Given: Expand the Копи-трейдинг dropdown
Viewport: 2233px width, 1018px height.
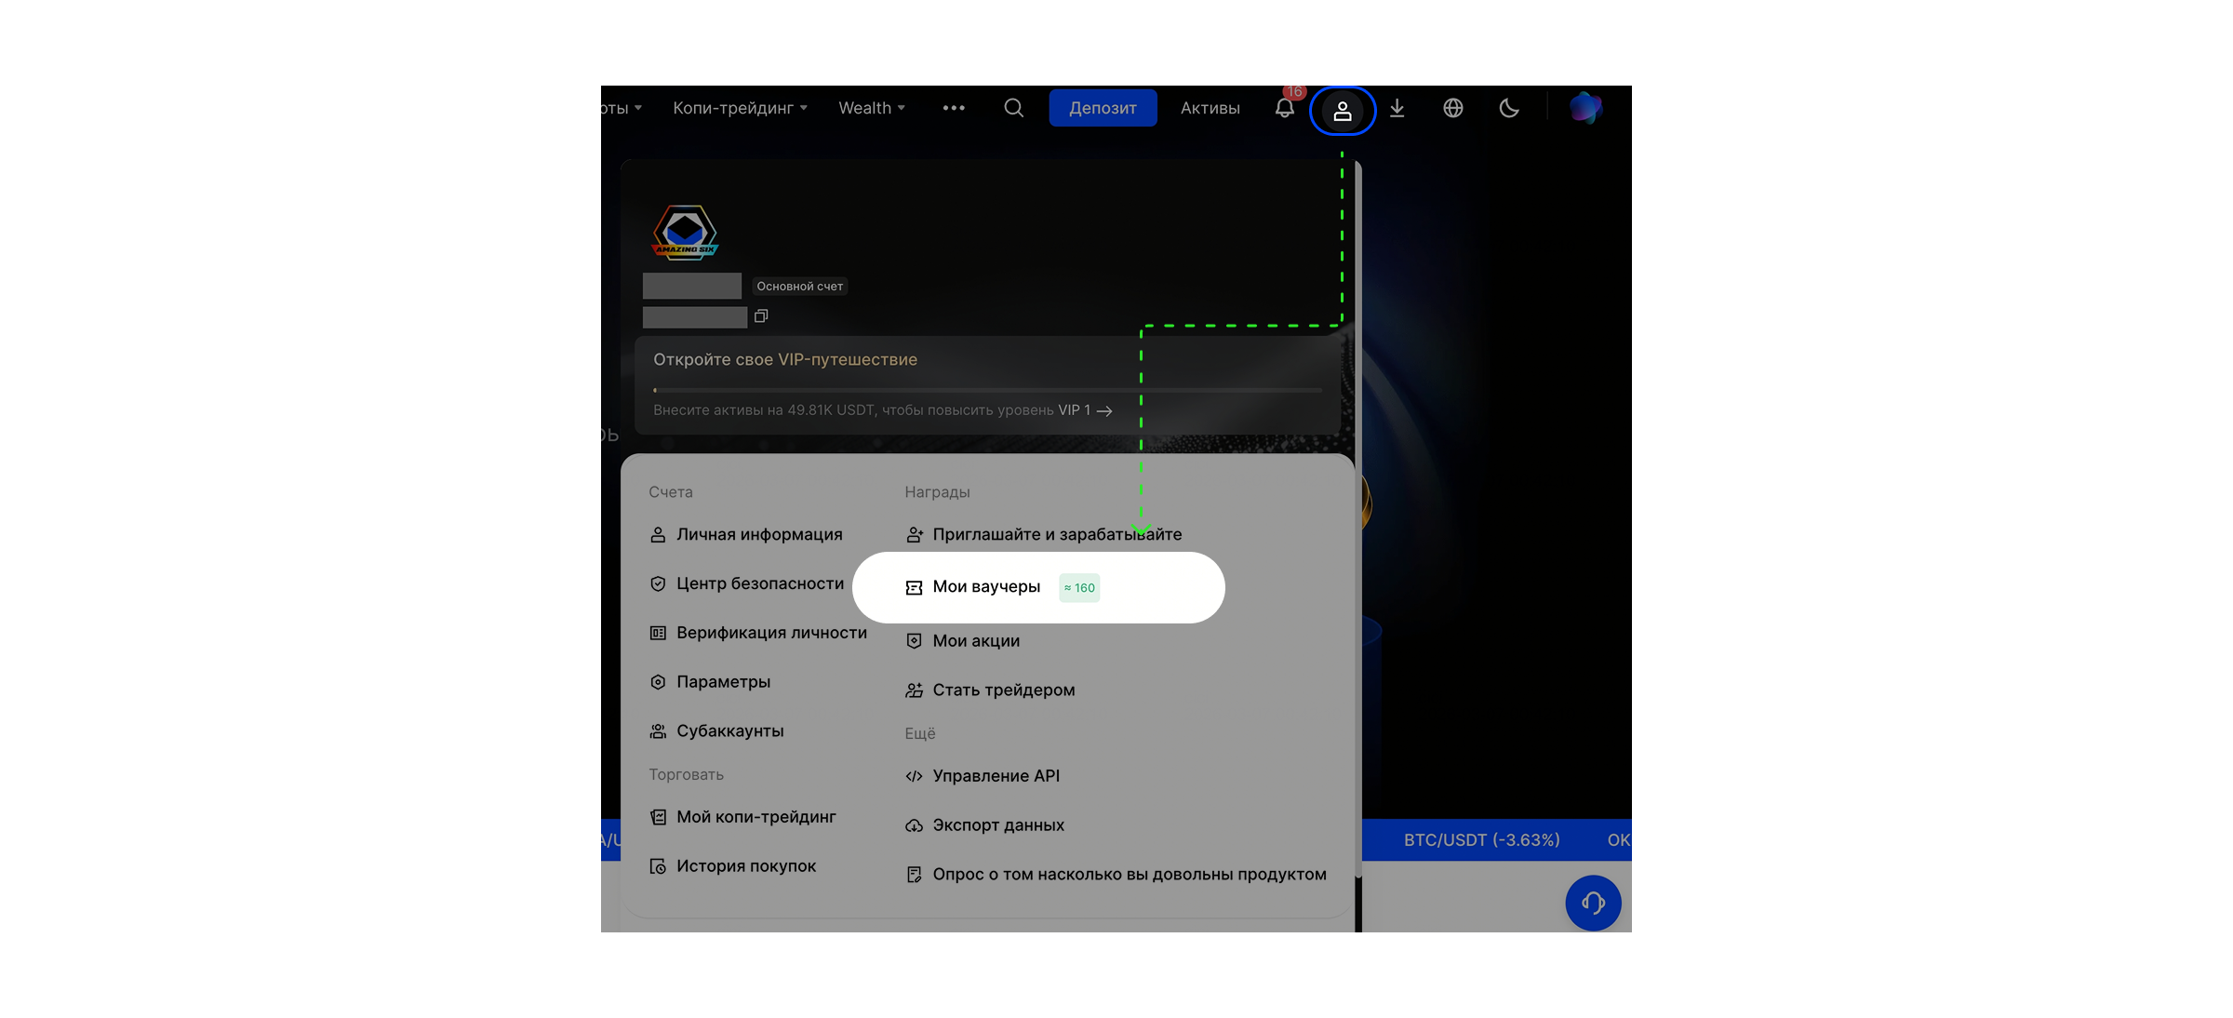Looking at the screenshot, I should (740, 108).
